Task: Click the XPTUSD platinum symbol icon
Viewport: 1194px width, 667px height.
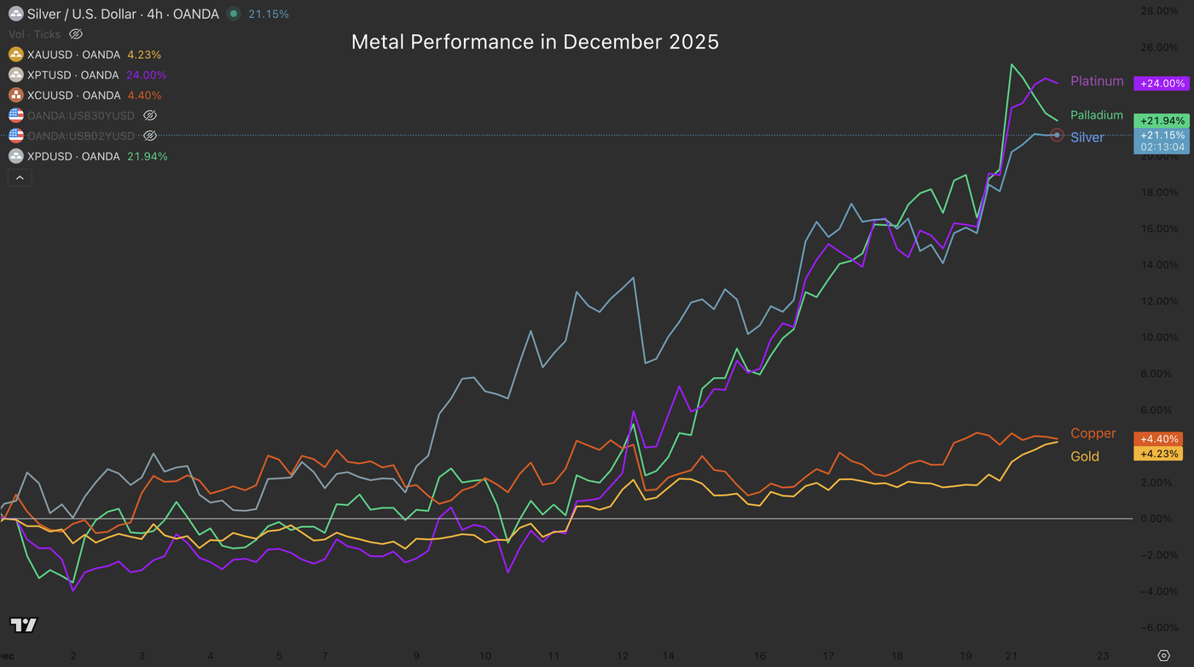Action: 15,75
